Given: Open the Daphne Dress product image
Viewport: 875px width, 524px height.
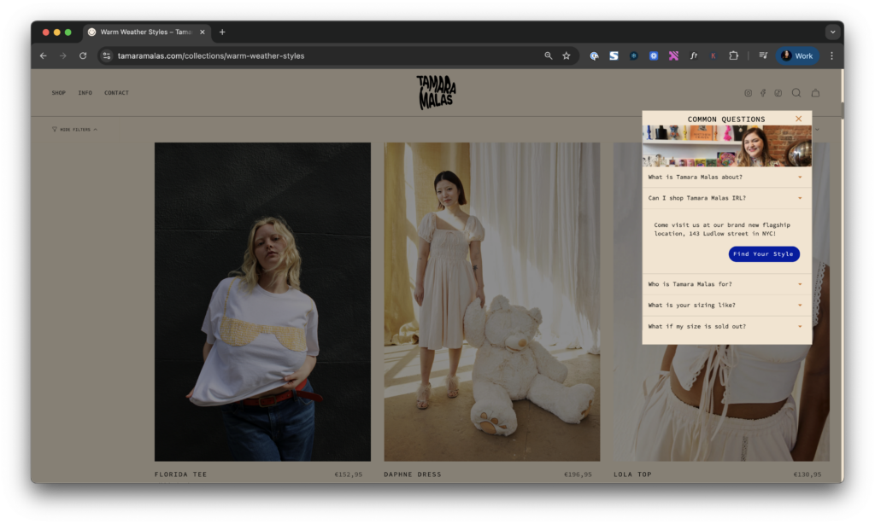Looking at the screenshot, I should [491, 301].
